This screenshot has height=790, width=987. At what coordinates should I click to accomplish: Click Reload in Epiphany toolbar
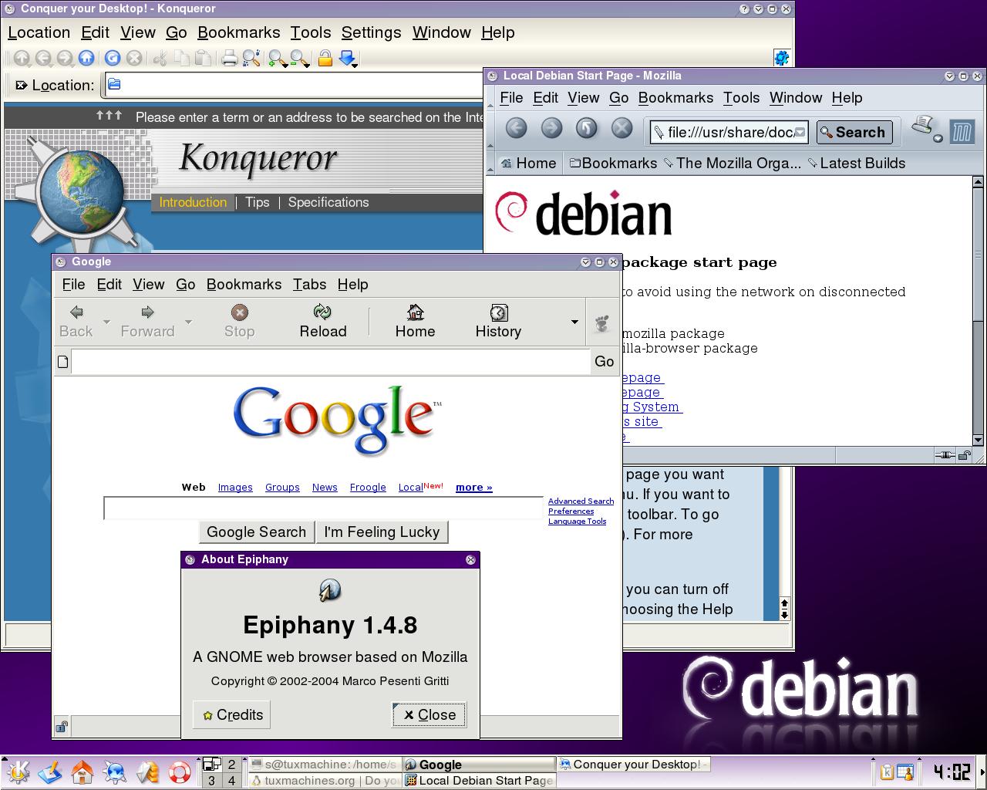(x=323, y=321)
